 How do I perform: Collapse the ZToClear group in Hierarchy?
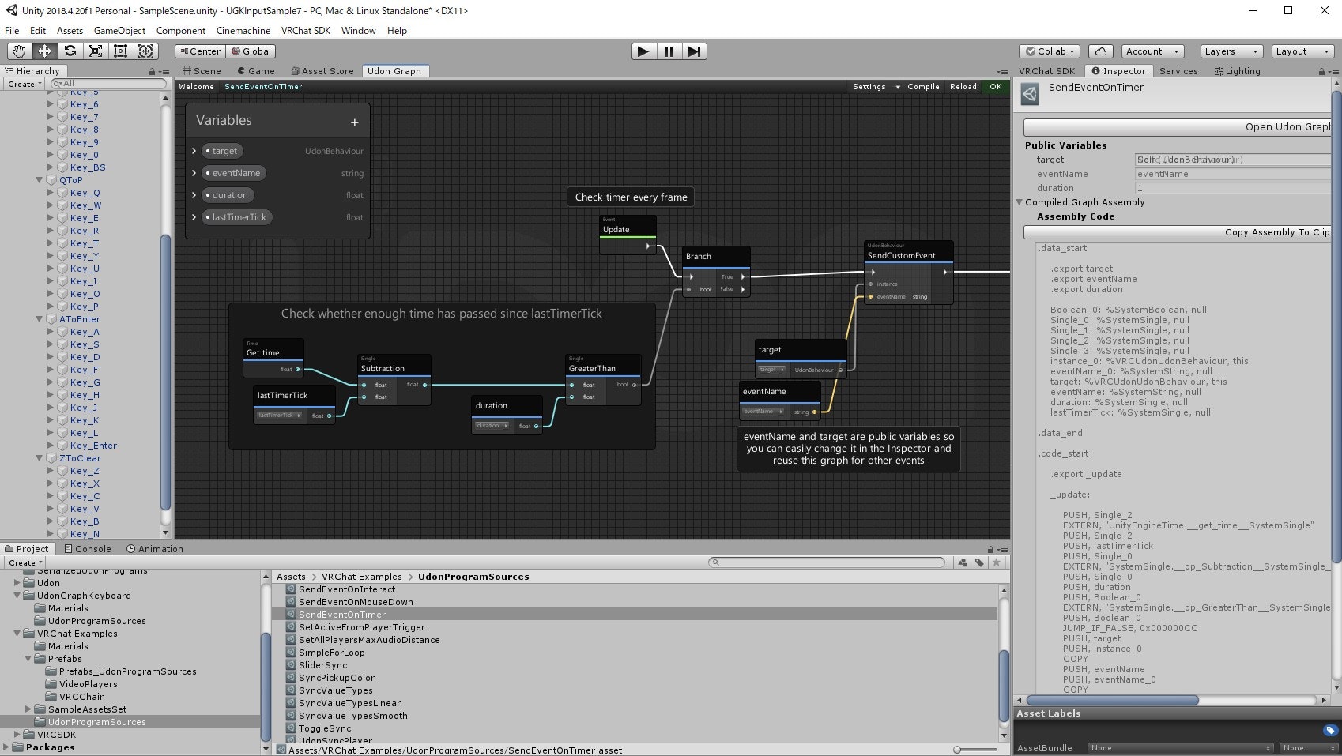(x=40, y=458)
